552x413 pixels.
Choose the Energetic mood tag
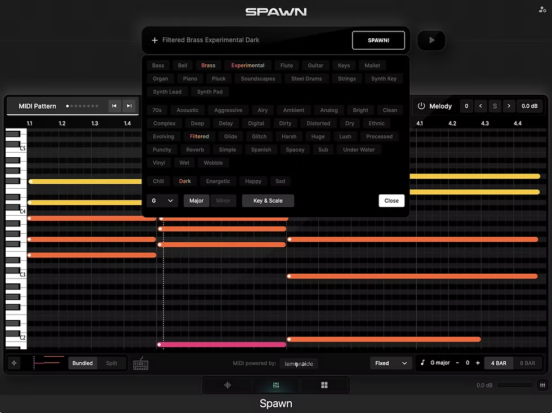(218, 181)
